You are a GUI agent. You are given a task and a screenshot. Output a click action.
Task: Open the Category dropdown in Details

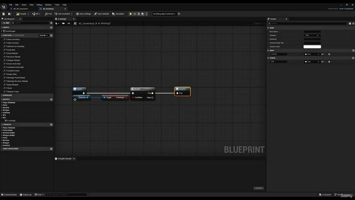pyautogui.click(x=312, y=36)
